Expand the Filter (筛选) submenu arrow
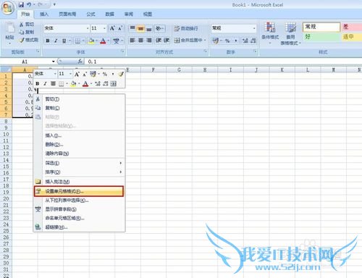This screenshot has height=278, width=362. pyautogui.click(x=120, y=163)
